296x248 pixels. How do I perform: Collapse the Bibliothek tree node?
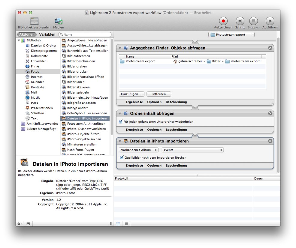19,40
